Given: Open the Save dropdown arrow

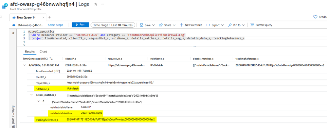Looking at the screenshot, I should point(154,25).
